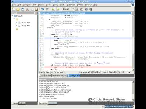Save the file with the floppy disk icon
The image size is (146, 109).
[23, 9]
